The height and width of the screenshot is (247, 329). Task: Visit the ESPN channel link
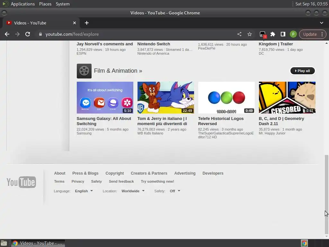pos(81,53)
